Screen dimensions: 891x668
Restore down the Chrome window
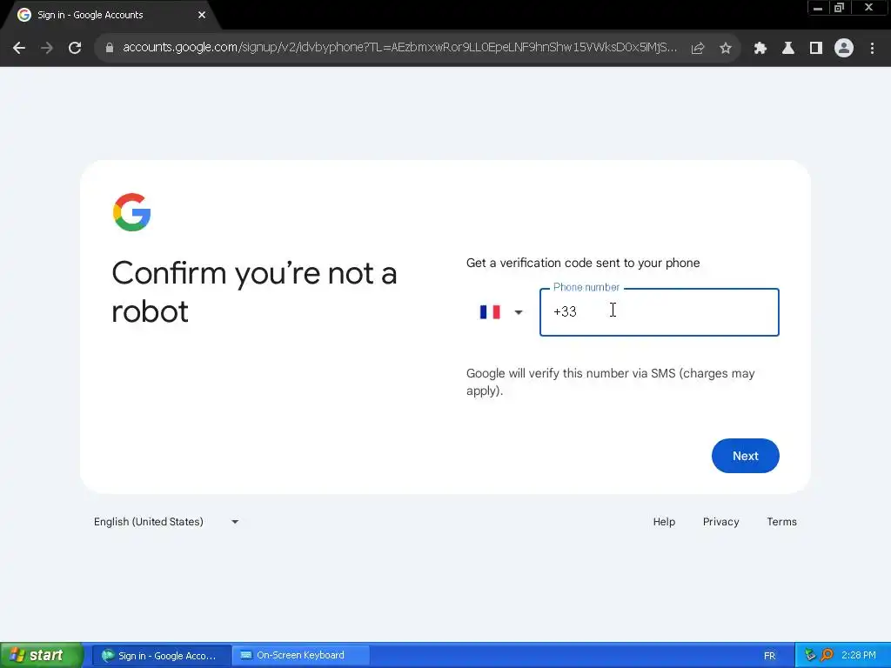[840, 8]
